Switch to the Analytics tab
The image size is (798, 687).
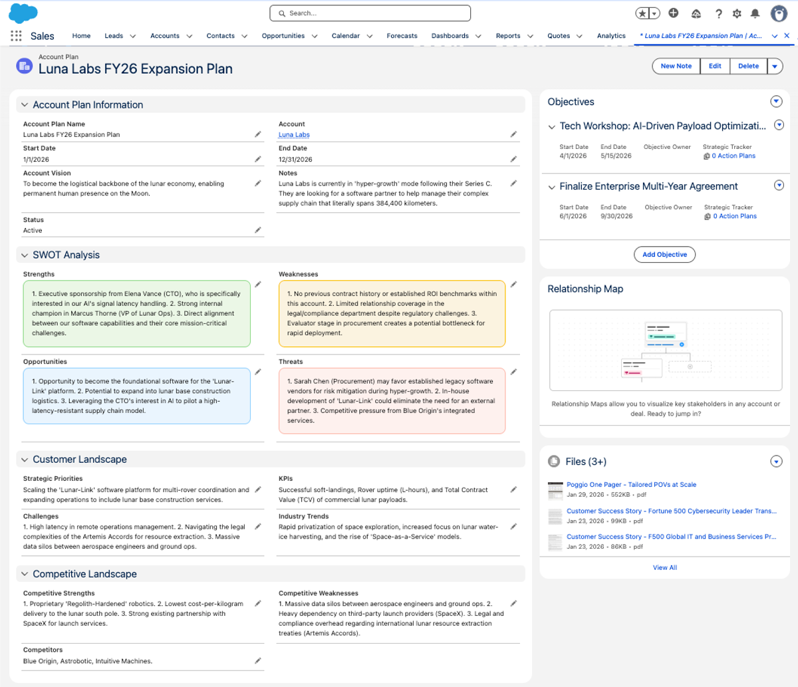[x=611, y=36]
